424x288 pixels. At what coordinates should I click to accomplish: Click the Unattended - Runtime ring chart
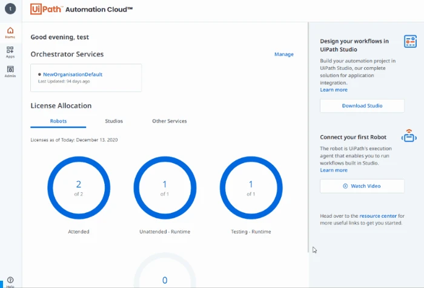coord(165,188)
